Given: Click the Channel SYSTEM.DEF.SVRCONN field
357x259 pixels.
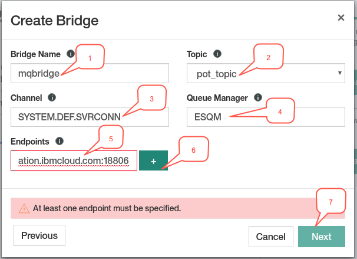Looking at the screenshot, I should click(90, 117).
